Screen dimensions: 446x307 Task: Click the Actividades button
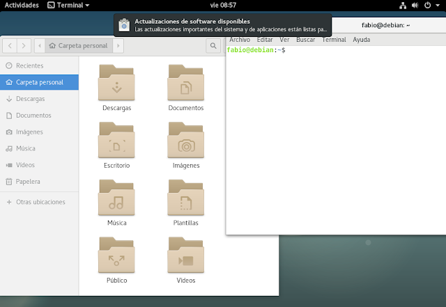[22, 5]
